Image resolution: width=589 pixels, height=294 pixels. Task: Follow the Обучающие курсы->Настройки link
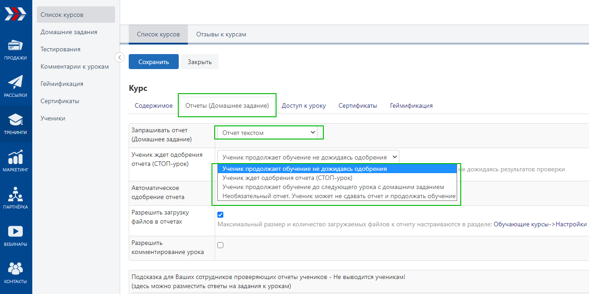[540, 224]
